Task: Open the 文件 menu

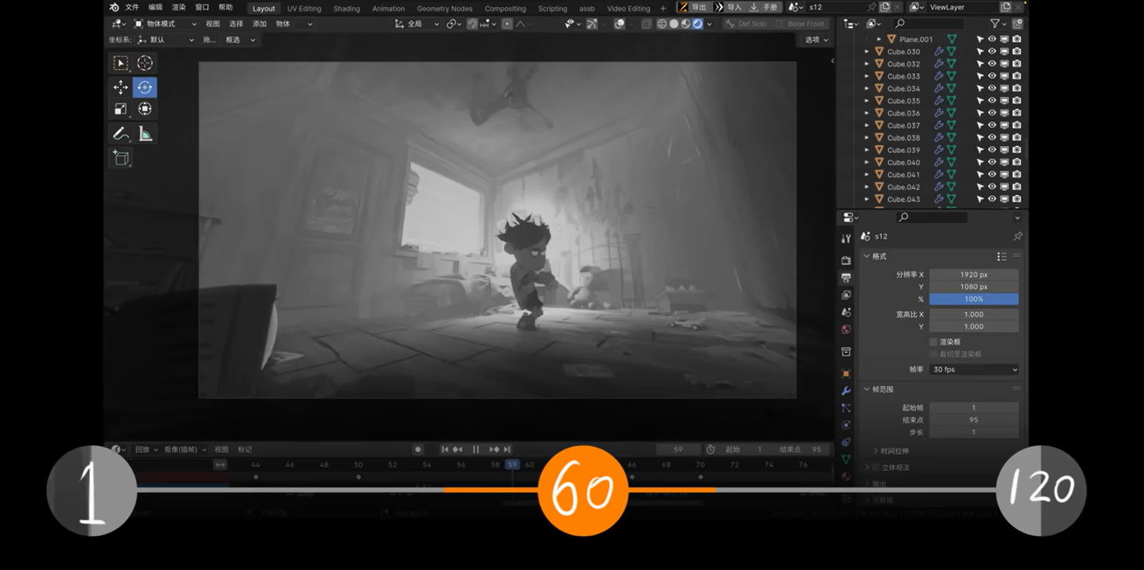Action: pyautogui.click(x=132, y=8)
